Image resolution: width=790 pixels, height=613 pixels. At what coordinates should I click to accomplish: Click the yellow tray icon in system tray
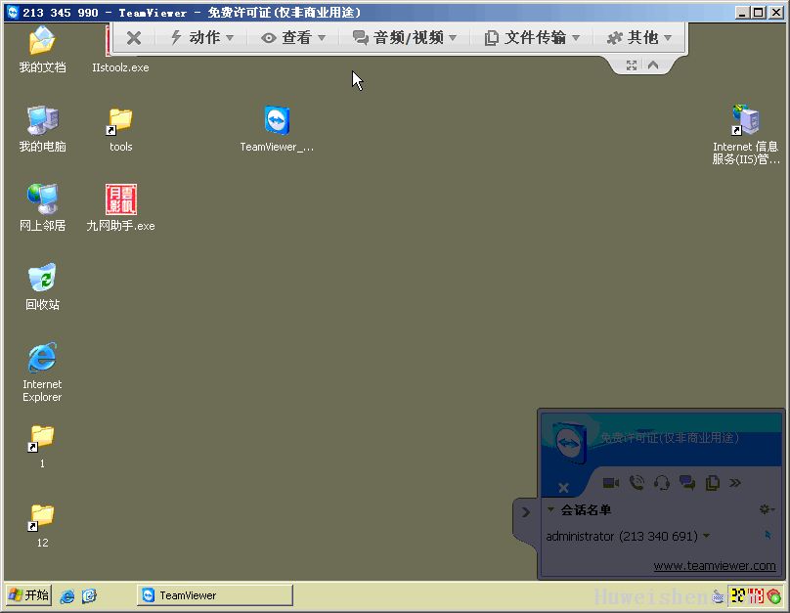pos(738,595)
